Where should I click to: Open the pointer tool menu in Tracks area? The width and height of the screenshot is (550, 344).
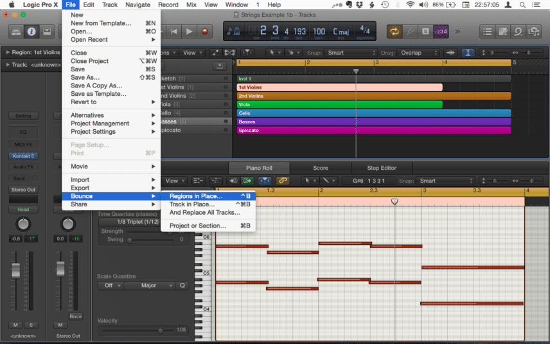pyautogui.click(x=274, y=53)
